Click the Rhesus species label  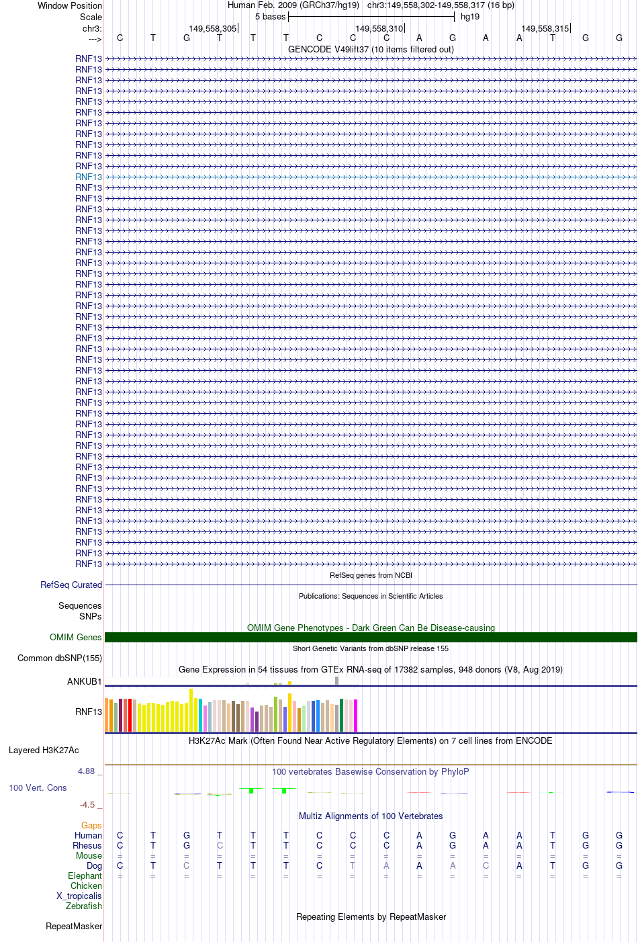(87, 845)
